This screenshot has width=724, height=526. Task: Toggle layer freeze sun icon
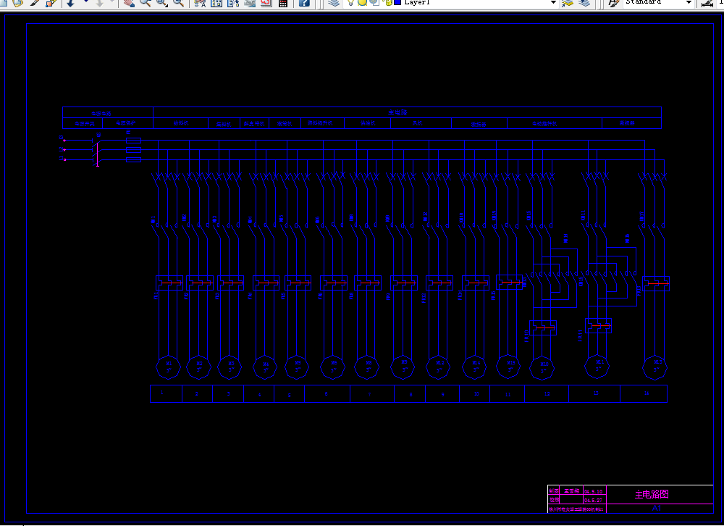point(363,2)
